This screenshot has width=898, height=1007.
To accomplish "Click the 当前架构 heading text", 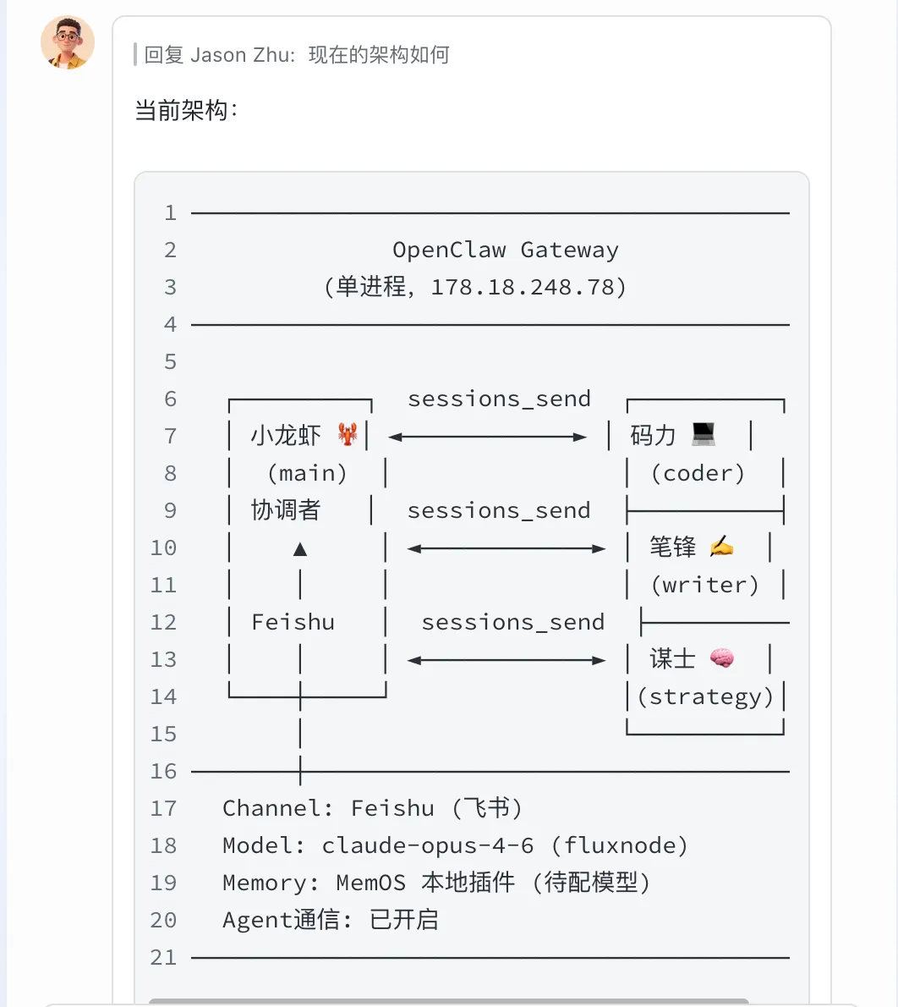I will tap(186, 111).
